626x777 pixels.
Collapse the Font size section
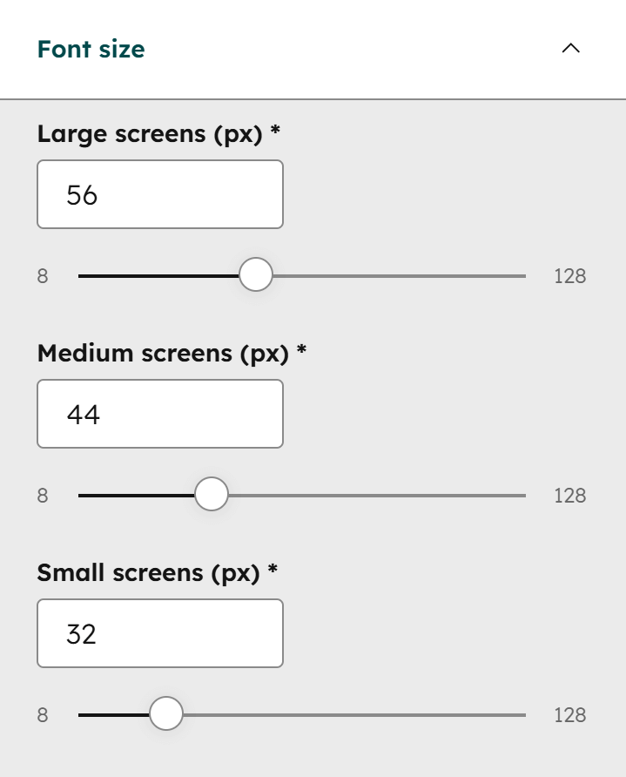(572, 50)
